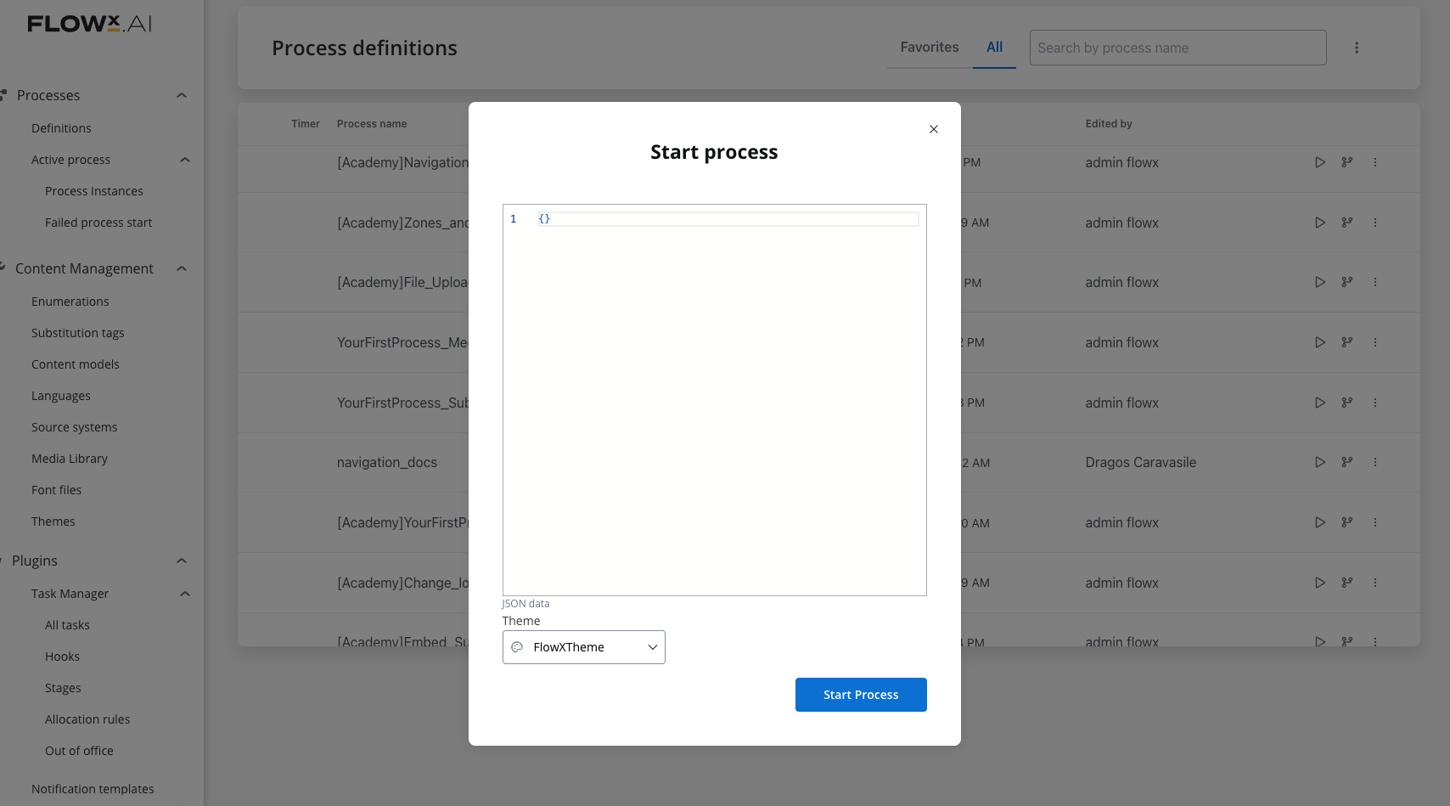Start navigation_docs process with play icon
1450x806 pixels.
(x=1320, y=462)
